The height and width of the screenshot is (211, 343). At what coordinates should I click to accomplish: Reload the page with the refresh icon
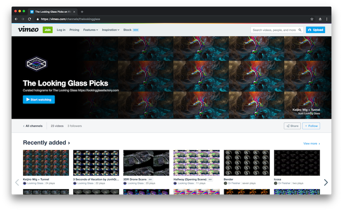[29, 19]
